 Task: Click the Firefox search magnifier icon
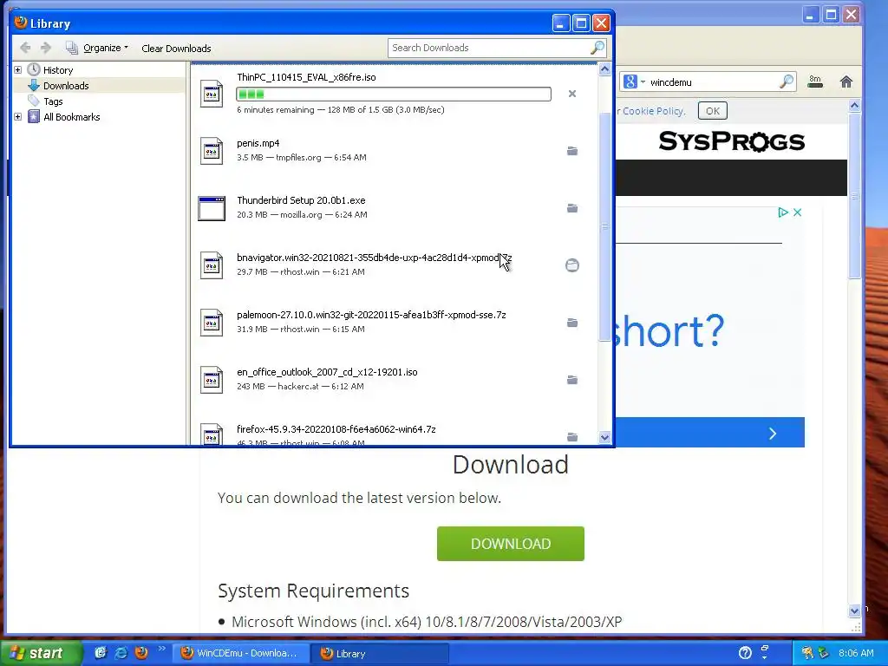(x=786, y=82)
